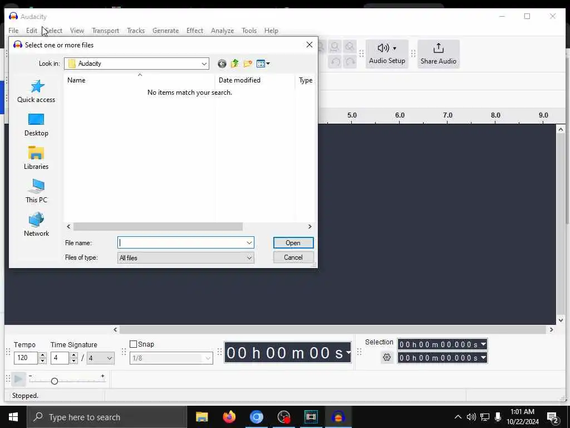Increase tempo with the up stepper
The height and width of the screenshot is (428, 570).
(42, 355)
